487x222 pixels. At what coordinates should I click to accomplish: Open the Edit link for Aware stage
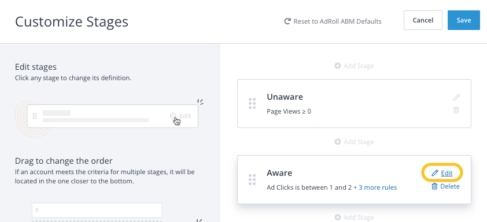coord(447,173)
